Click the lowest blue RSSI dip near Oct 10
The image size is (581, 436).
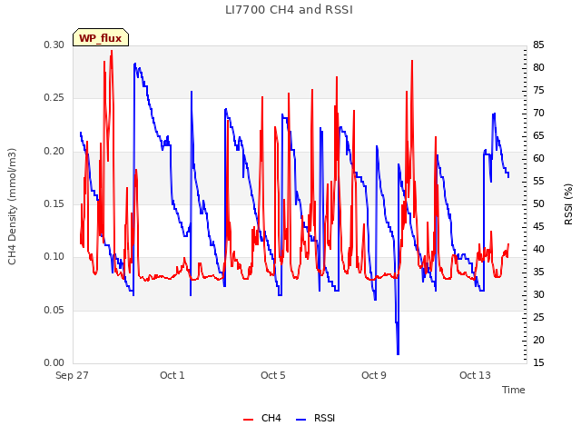click(398, 354)
